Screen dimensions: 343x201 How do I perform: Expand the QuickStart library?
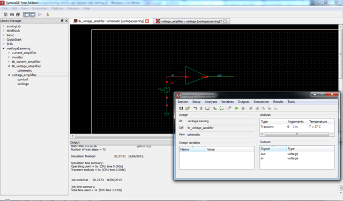[x=4, y=40]
